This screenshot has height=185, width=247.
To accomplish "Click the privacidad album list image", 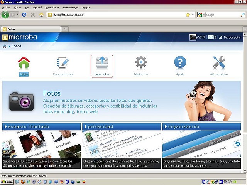I will [x=122, y=150].
